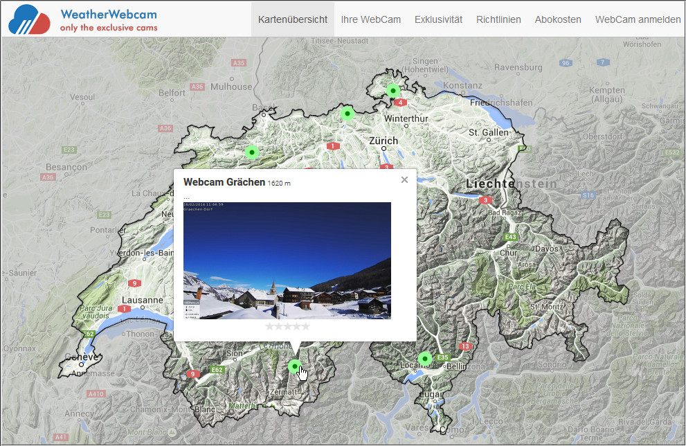Click the A35 highway shield near Mulhouse
The image size is (686, 446).
[x=239, y=63]
